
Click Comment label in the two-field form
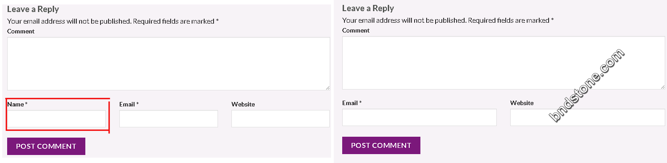click(356, 30)
